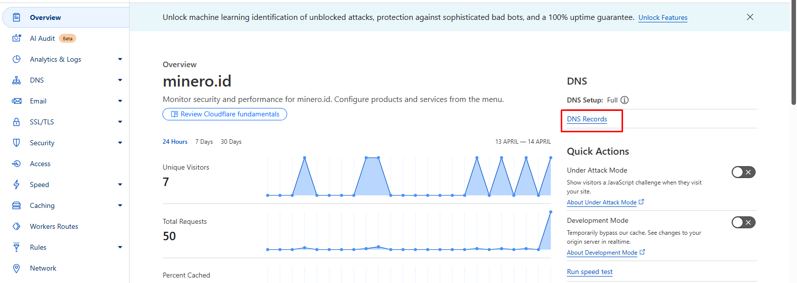
Task: Enable Under Attack Mode toggle
Action: point(743,172)
